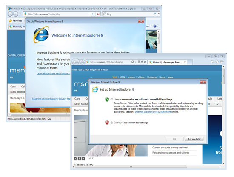Click the IE8 Bing search magnifier icon
The image size is (234, 177).
154,14
